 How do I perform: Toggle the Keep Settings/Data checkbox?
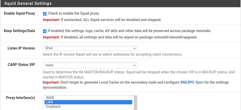pyautogui.click(x=45, y=31)
